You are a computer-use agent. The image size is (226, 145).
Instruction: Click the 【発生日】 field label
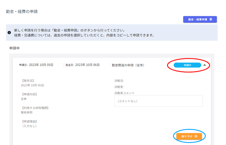coord(28,81)
